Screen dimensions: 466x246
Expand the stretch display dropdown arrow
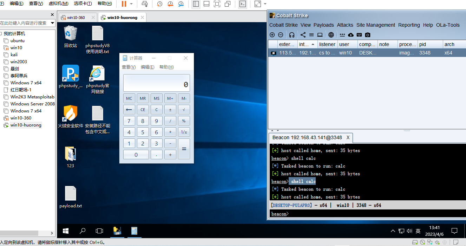point(265,4)
